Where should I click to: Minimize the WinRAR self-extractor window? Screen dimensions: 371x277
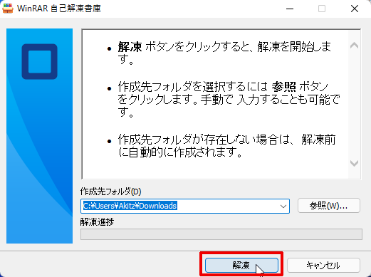point(290,9)
